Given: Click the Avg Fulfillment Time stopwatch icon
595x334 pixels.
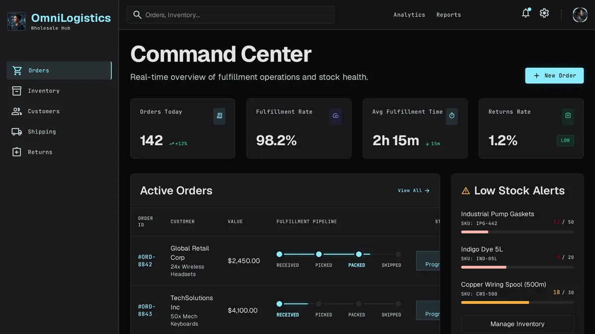Looking at the screenshot, I should (452, 116).
